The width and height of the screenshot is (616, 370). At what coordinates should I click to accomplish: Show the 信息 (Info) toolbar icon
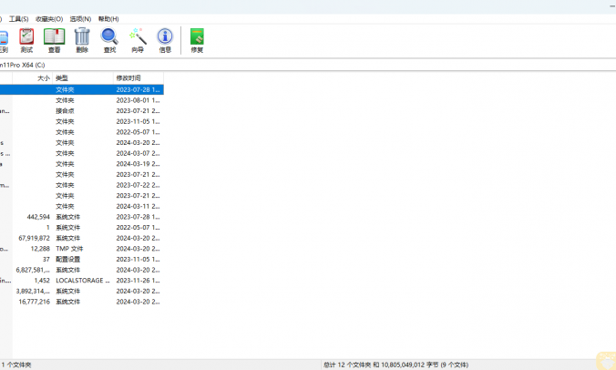click(165, 40)
